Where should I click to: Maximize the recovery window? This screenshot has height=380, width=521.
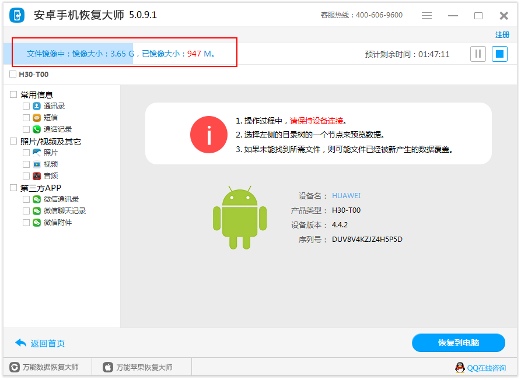[478, 16]
